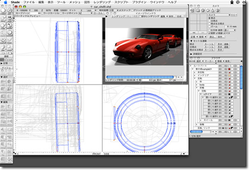Open the camera icon tab in the Camera panel

coord(198,10)
